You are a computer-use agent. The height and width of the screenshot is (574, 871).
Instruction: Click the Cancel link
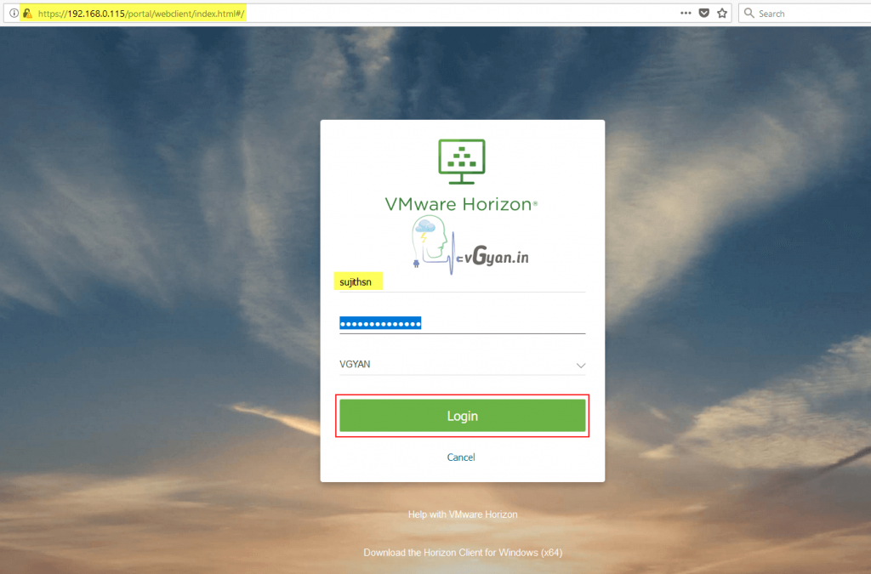pyautogui.click(x=461, y=457)
